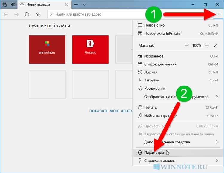
Task: Expand Отображать на панели инструментов submenu
Action: click(x=178, y=97)
